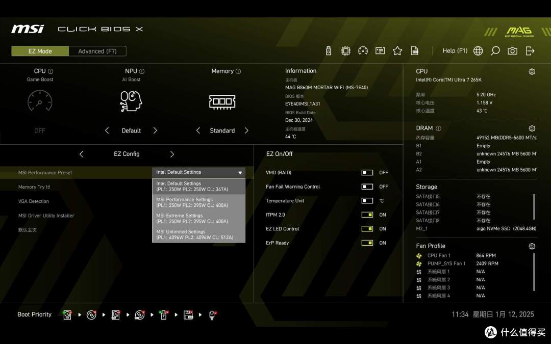Open Fan Profile settings gear
This screenshot has width=551, height=344.
coord(532,247)
